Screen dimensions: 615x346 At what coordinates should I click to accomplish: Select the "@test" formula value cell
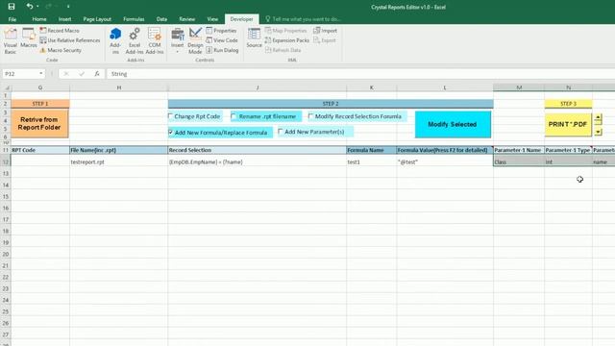pos(445,161)
